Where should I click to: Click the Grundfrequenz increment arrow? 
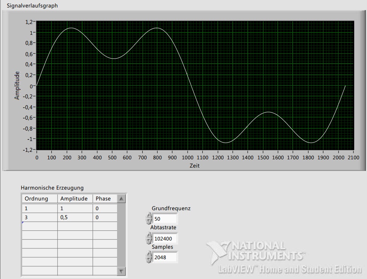pyautogui.click(x=149, y=216)
